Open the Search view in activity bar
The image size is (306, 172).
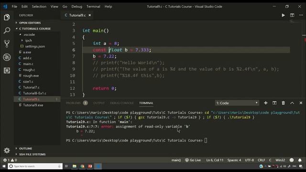(7, 31)
